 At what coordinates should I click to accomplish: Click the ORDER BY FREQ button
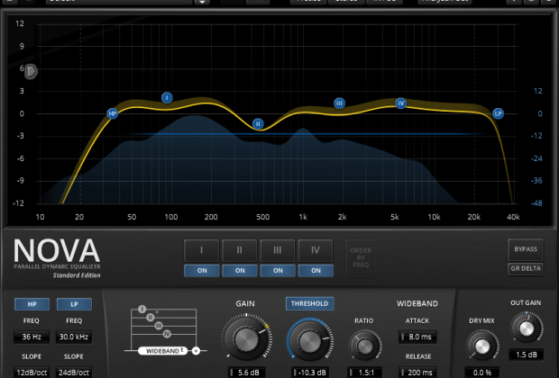[x=361, y=257]
